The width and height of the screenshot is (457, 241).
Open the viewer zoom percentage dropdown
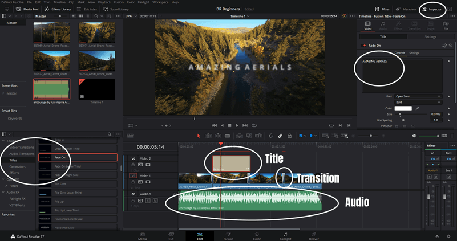point(130,17)
